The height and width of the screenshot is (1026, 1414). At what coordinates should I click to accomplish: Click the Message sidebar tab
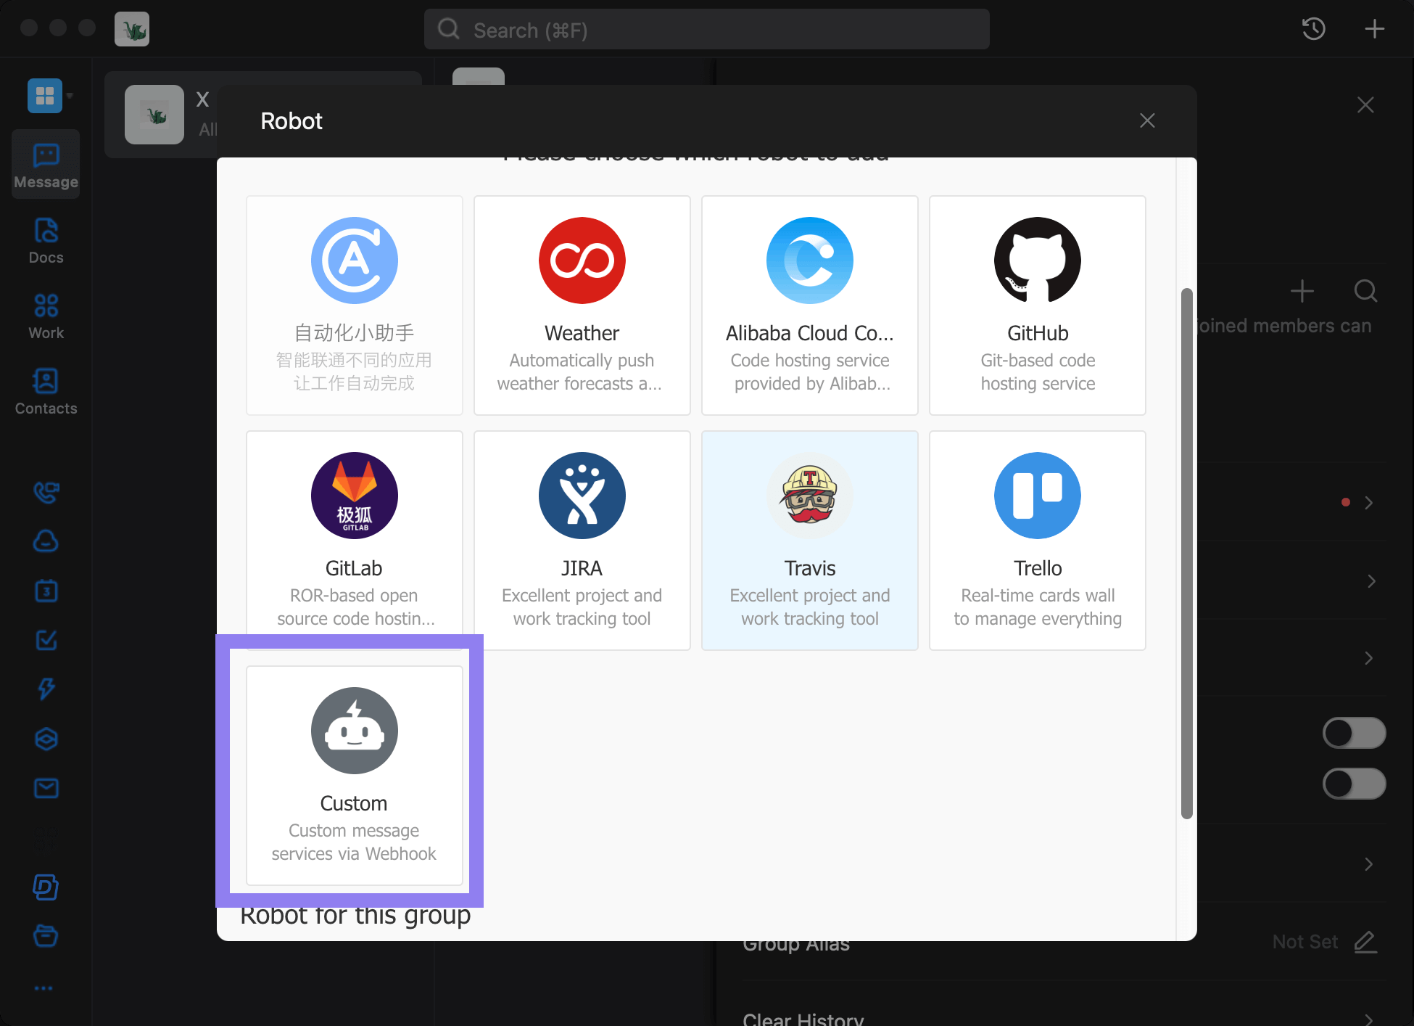[x=45, y=165]
